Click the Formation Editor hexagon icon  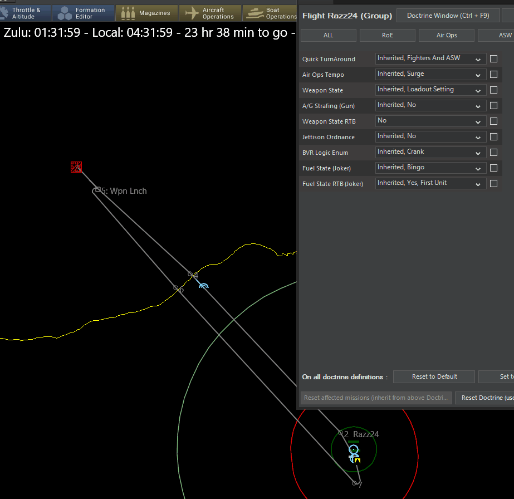click(x=65, y=13)
